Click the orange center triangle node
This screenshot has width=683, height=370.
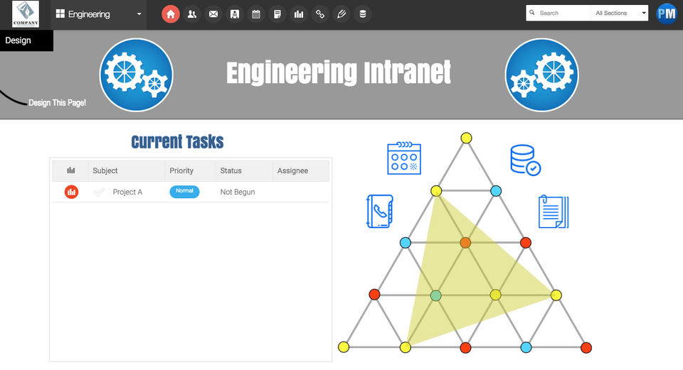click(465, 243)
